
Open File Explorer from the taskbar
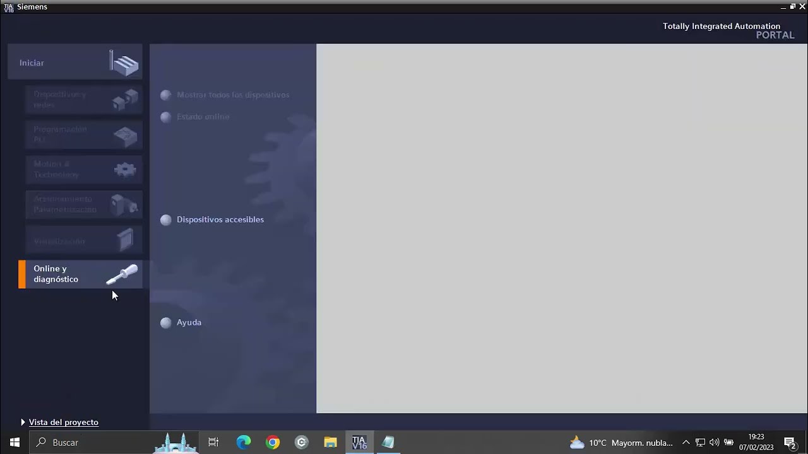coord(330,442)
